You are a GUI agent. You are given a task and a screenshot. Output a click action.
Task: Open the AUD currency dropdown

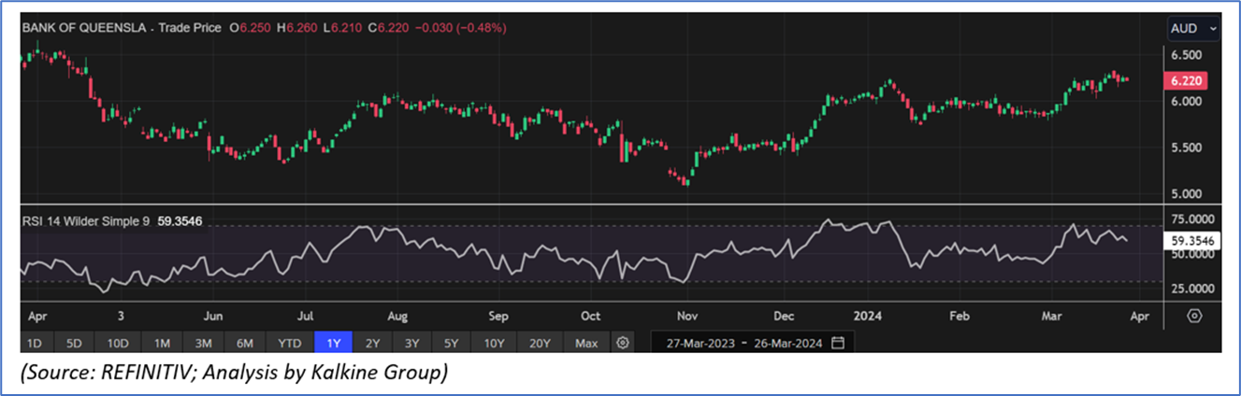coord(1194,29)
